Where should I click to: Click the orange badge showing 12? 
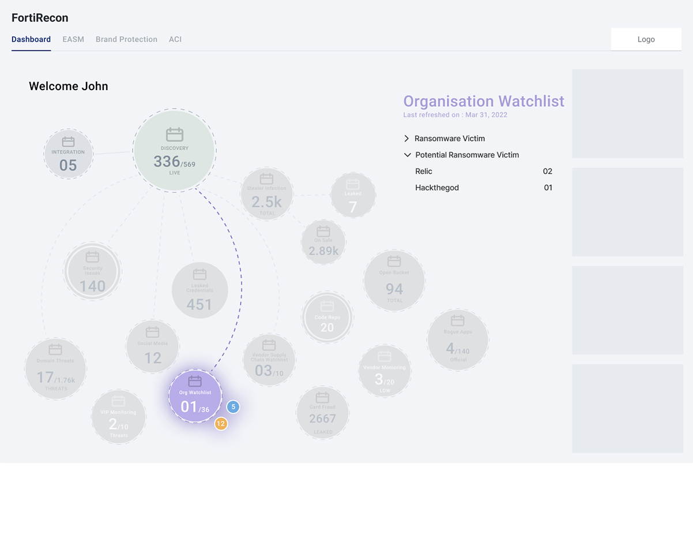point(220,424)
